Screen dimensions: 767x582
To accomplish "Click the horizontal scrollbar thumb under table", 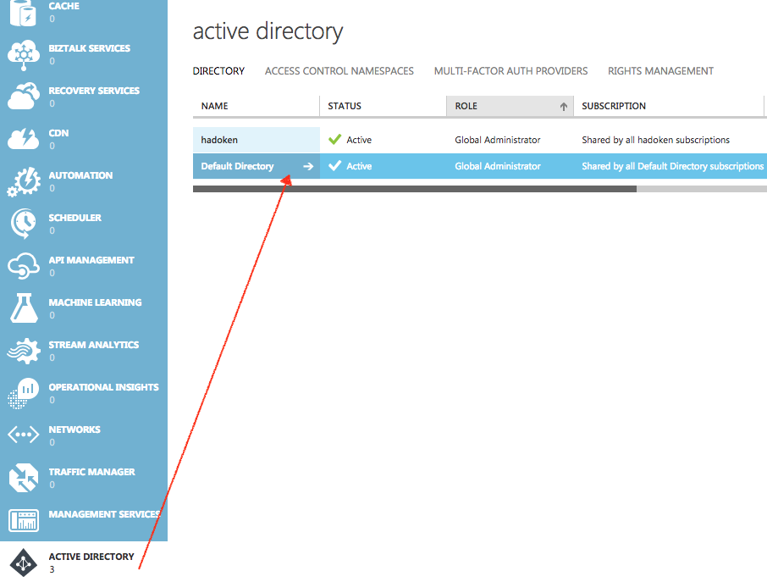I will click(x=415, y=189).
